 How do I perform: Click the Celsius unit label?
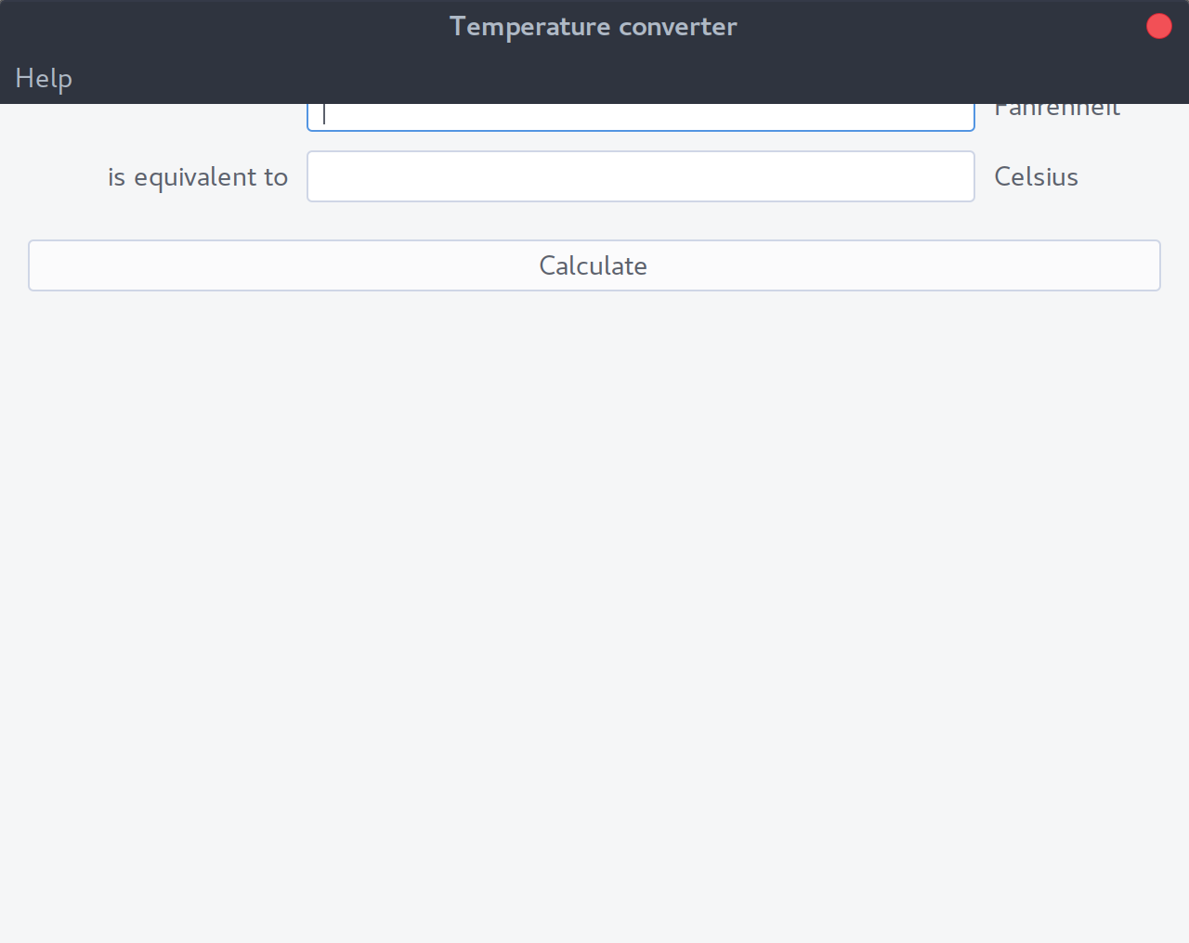pos(1036,176)
